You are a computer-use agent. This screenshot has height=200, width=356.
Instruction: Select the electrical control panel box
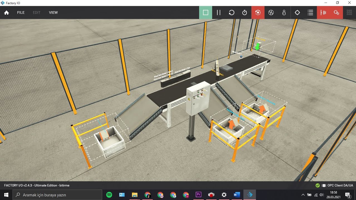[198, 98]
